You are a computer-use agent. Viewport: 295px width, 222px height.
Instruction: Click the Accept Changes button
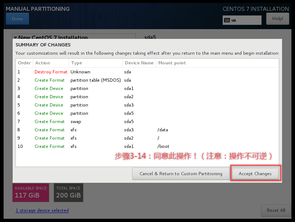click(x=255, y=174)
